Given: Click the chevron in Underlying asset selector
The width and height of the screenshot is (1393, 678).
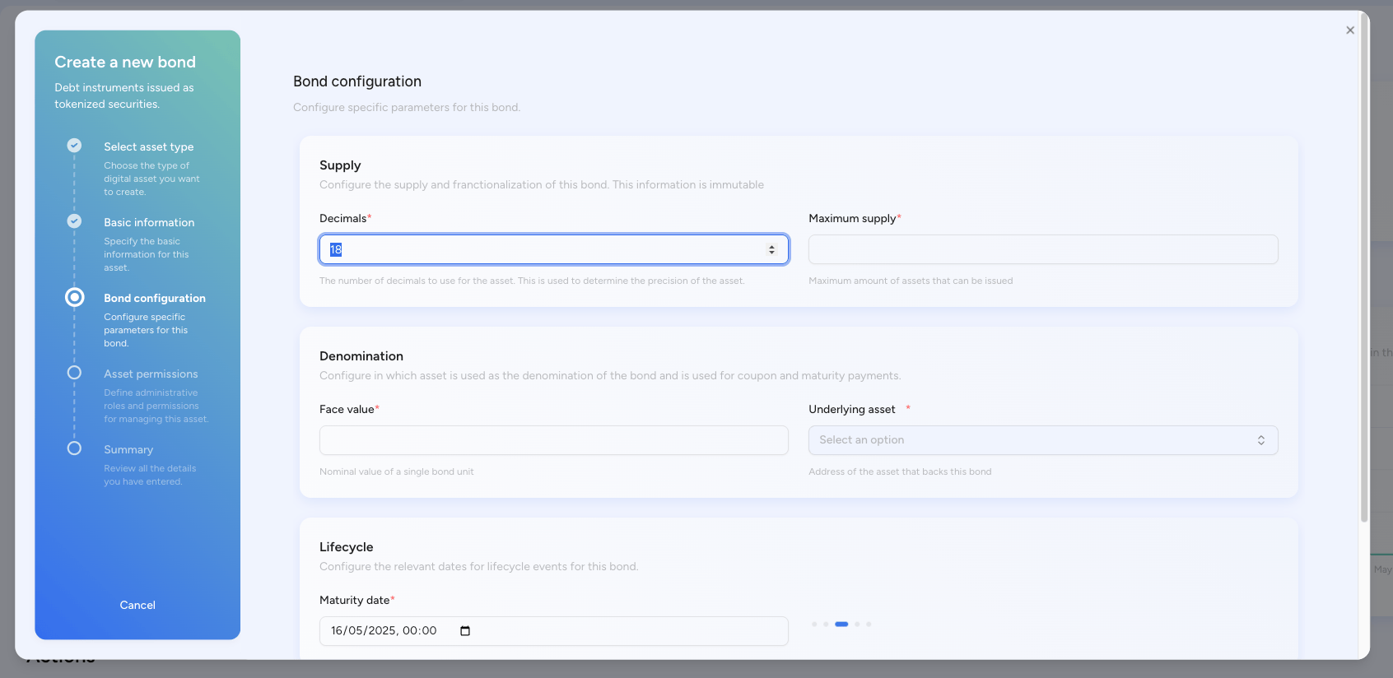Looking at the screenshot, I should [1260, 440].
